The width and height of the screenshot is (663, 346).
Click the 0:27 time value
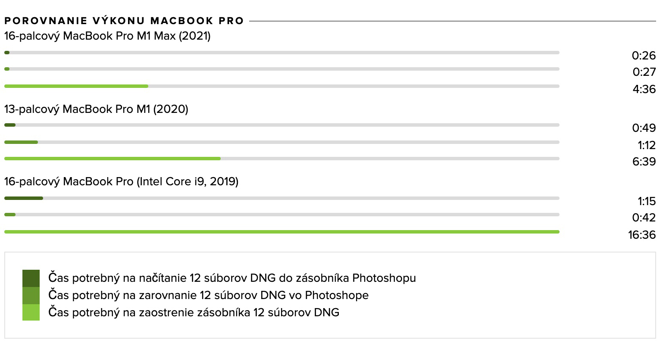644,72
